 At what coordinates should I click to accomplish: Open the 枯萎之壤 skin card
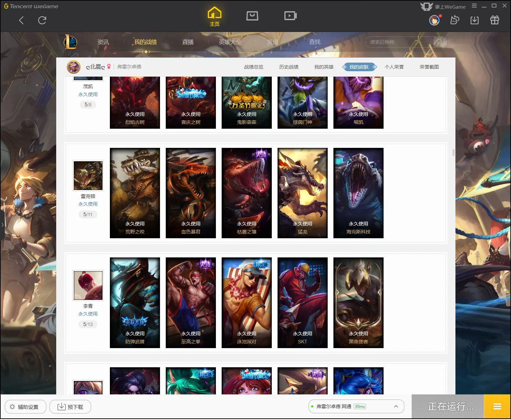(x=247, y=193)
